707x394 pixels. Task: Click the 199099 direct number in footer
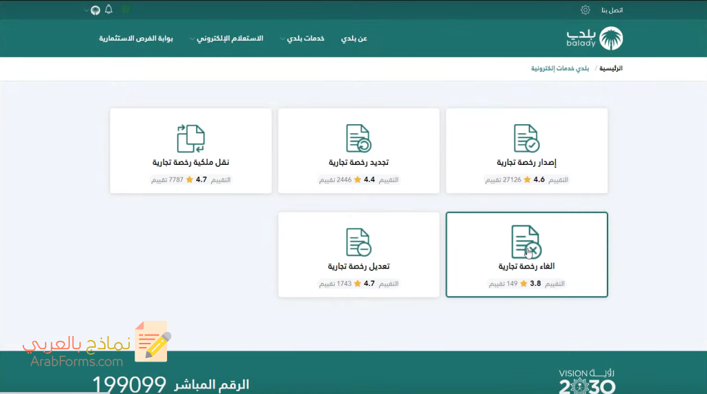pos(129,384)
